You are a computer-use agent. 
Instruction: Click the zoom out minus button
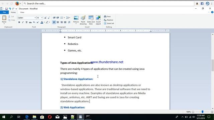193,112
